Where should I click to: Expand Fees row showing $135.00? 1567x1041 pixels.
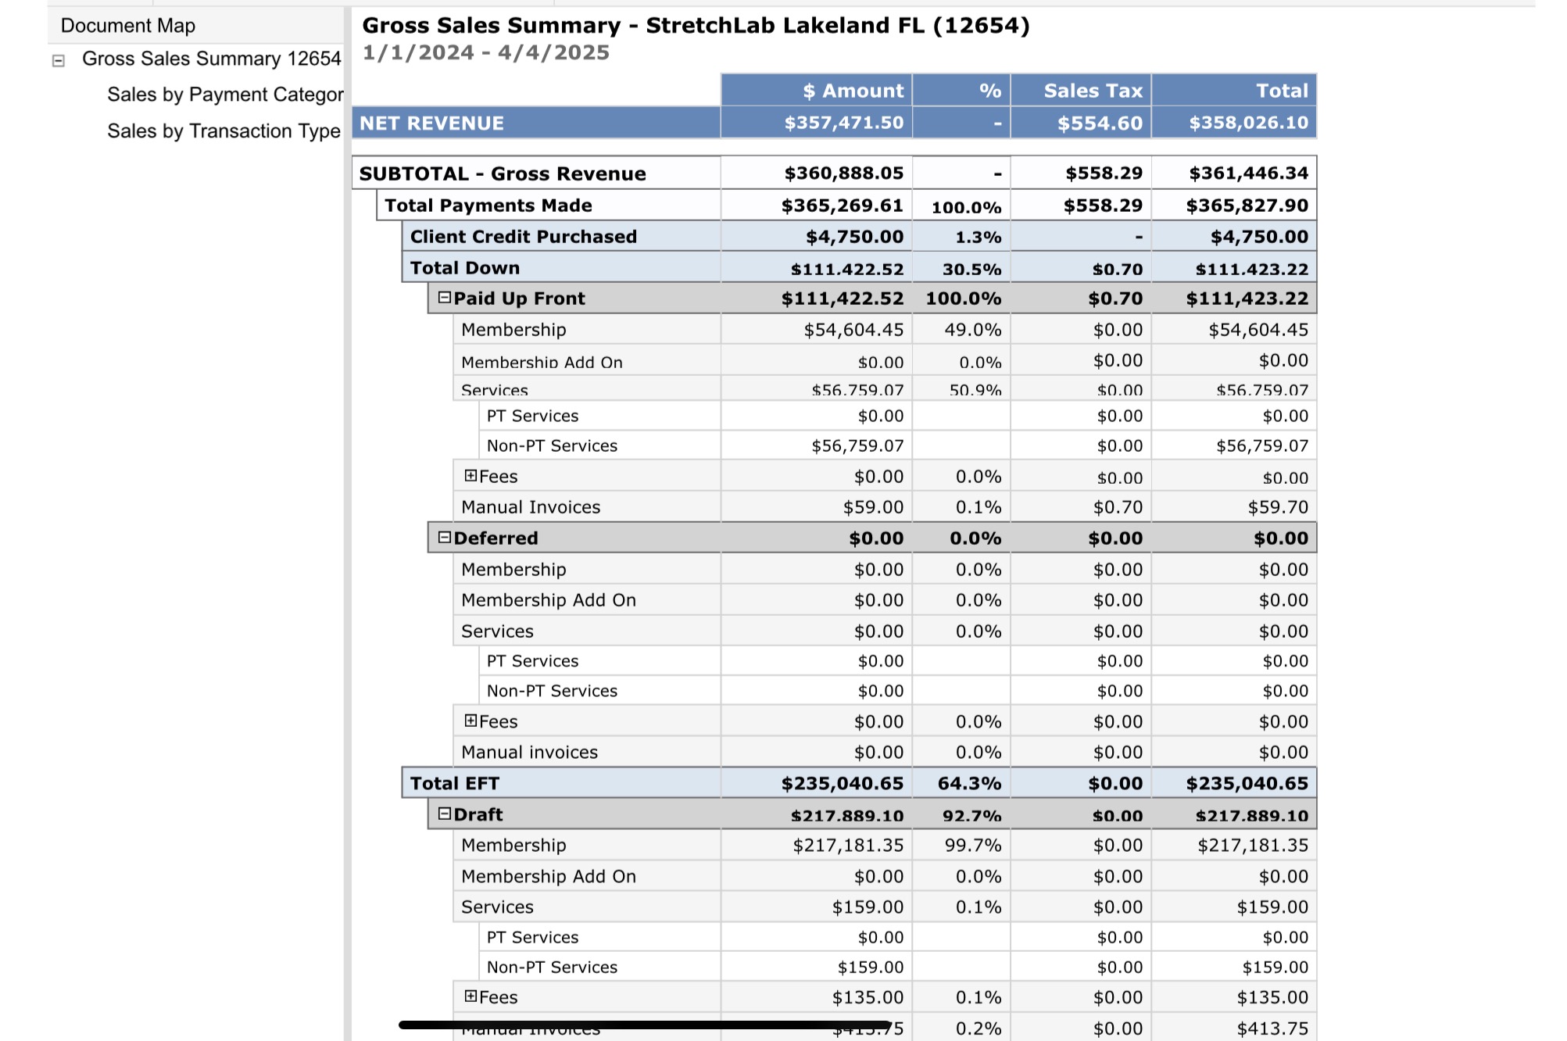[x=470, y=996]
